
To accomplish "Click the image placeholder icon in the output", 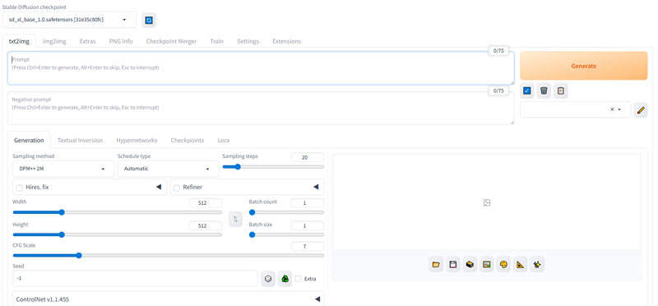I will coord(487,202).
